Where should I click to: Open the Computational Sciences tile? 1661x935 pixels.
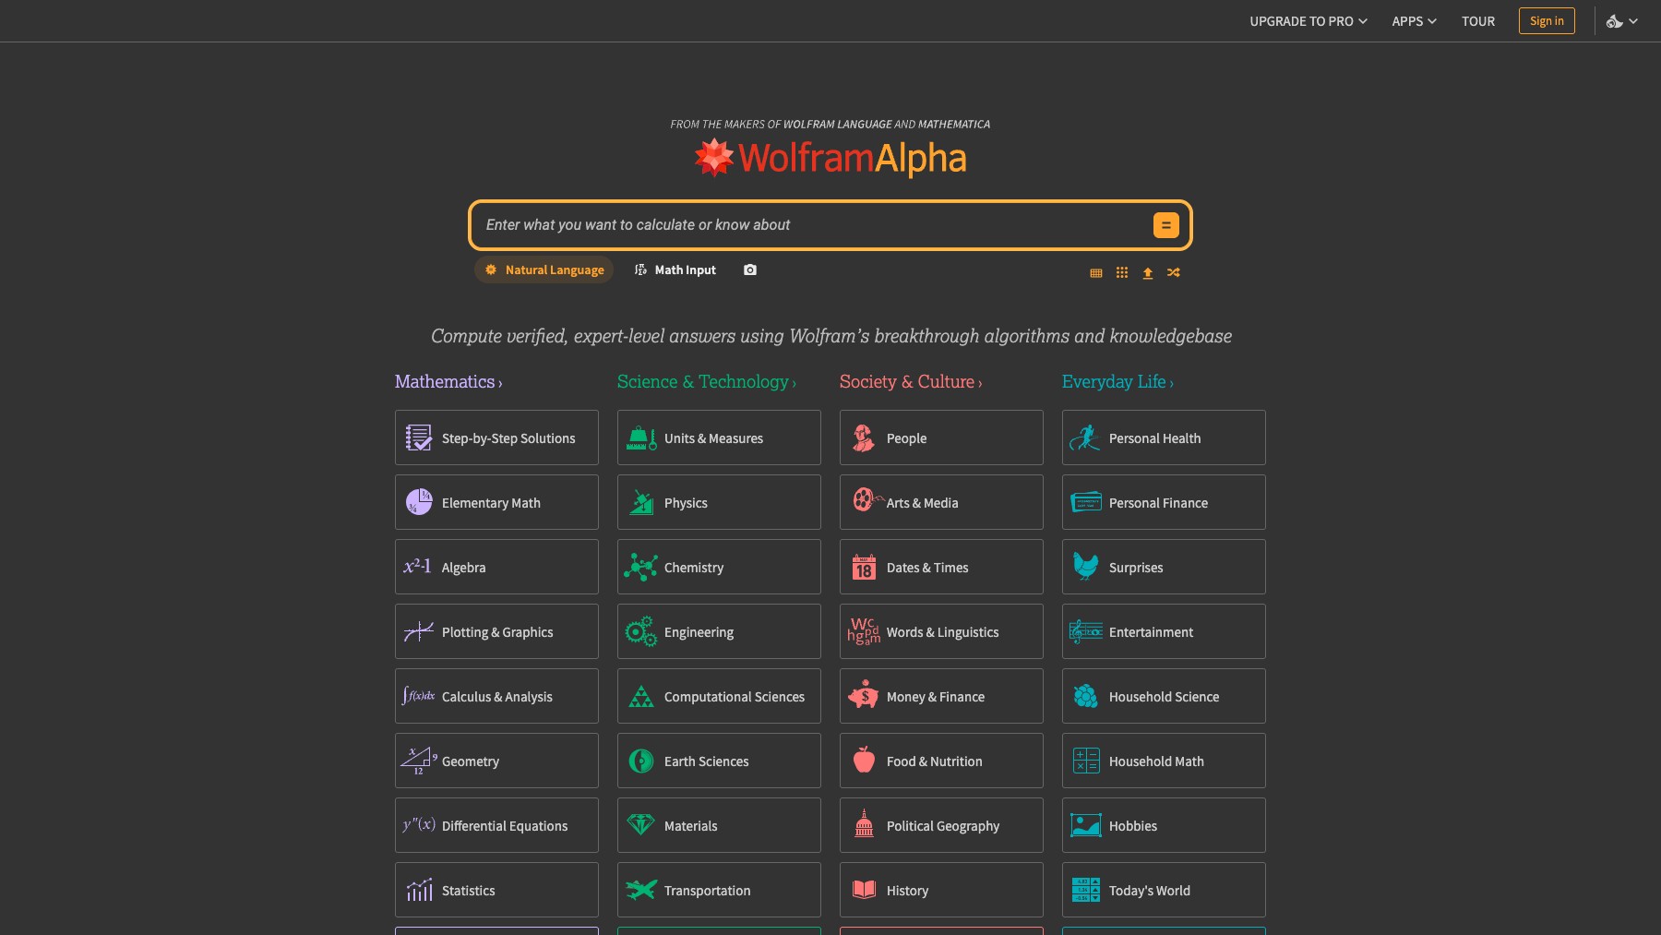point(719,696)
